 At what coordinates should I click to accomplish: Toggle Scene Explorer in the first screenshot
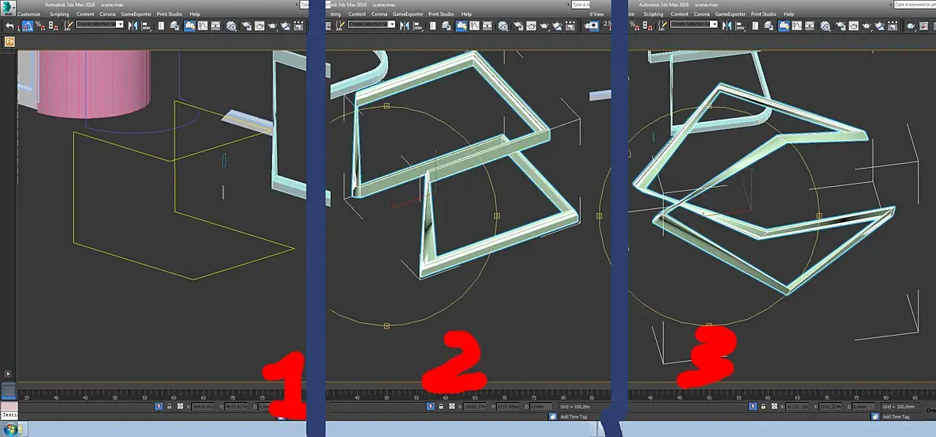click(161, 25)
